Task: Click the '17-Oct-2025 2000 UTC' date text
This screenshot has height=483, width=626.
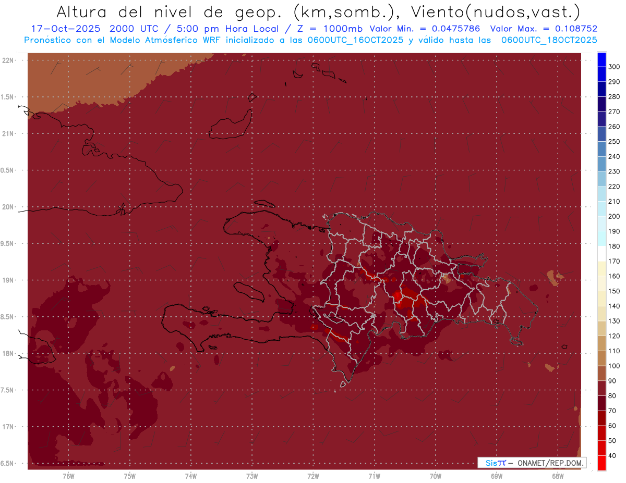Action: coord(89,29)
